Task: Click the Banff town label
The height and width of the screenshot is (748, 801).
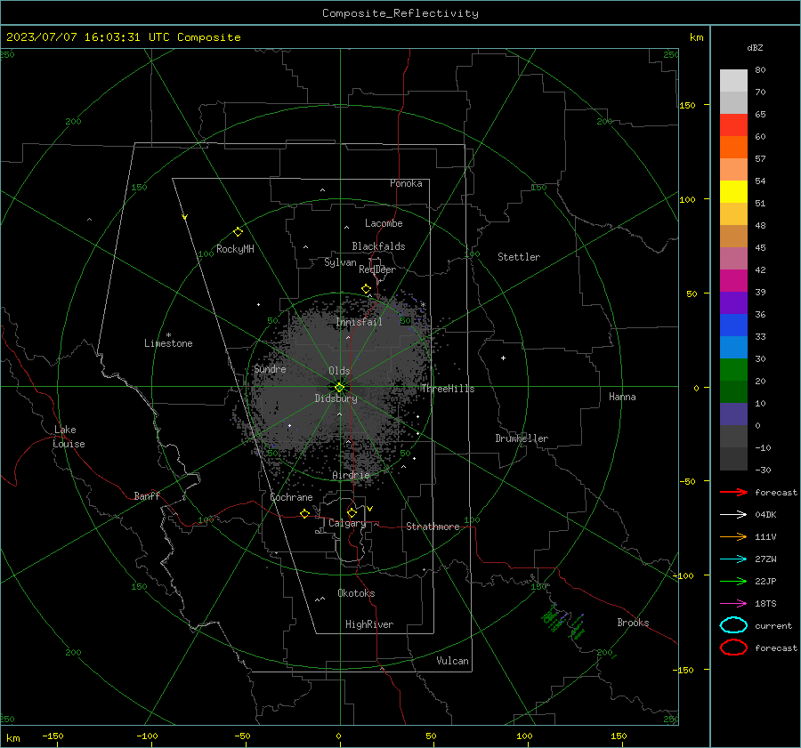Action: 147,496
